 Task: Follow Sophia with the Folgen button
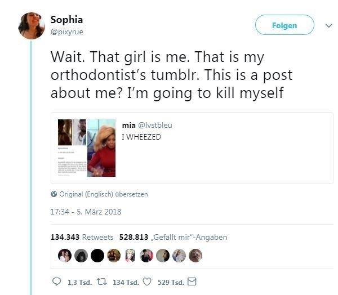pos(284,25)
